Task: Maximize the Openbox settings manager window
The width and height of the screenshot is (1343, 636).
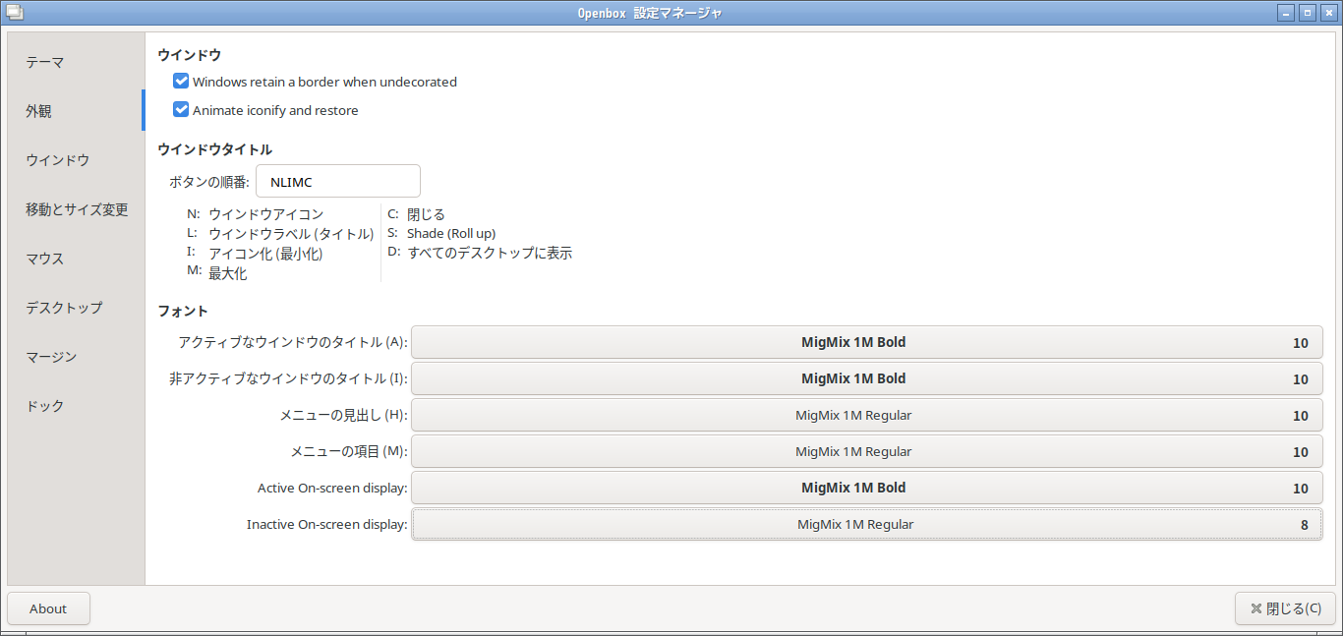Action: tap(1308, 13)
